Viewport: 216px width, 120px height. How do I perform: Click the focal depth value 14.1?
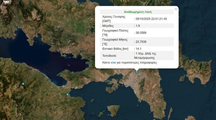pos(139,49)
